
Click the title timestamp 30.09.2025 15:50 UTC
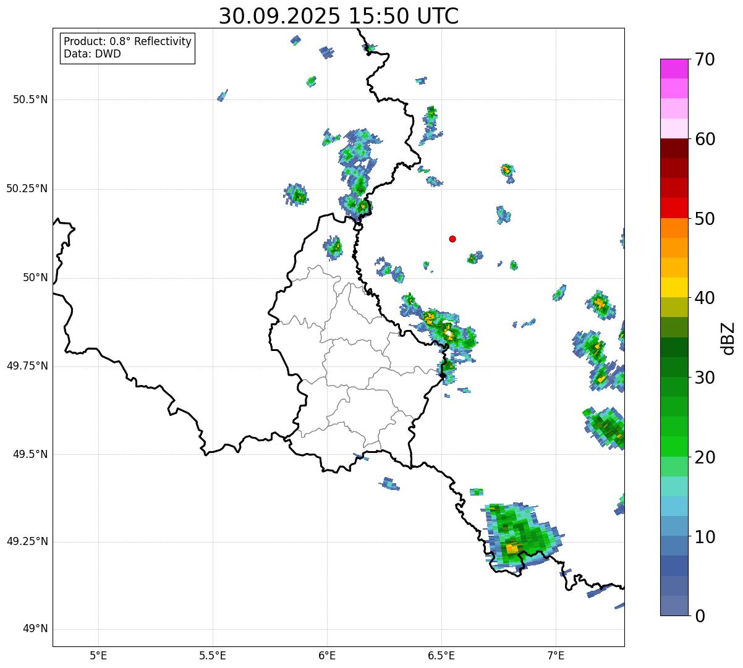339,16
